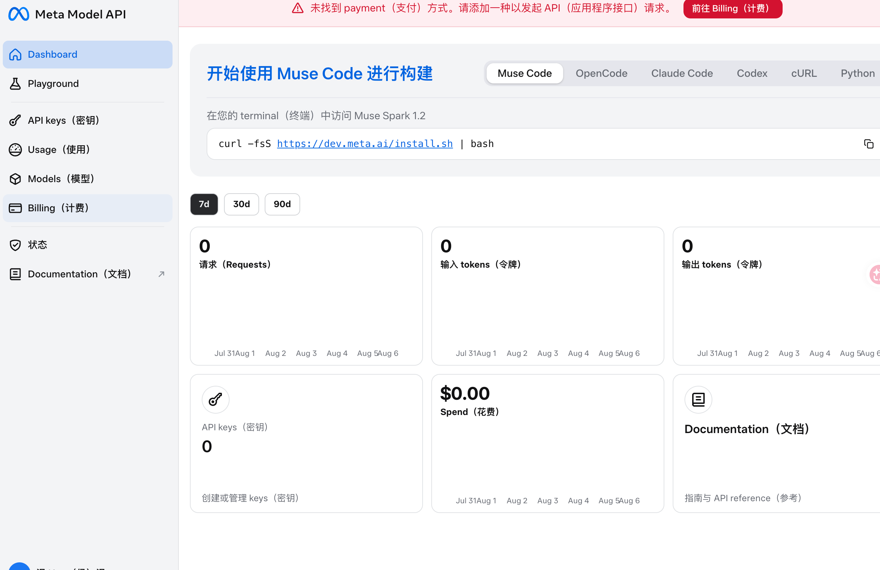Switch to the Python tab
The height and width of the screenshot is (570, 880).
click(857, 73)
